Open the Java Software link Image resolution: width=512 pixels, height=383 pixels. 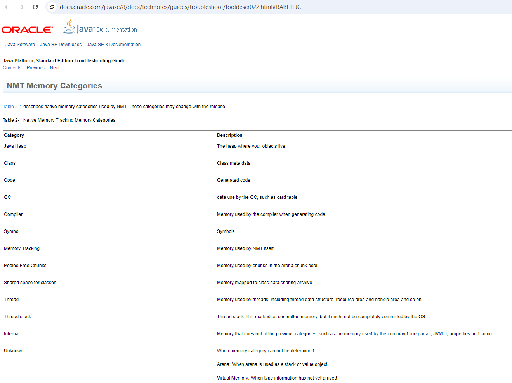click(x=20, y=45)
